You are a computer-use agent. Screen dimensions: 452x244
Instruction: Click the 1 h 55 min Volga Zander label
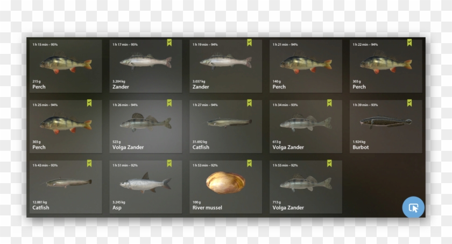(x=288, y=208)
